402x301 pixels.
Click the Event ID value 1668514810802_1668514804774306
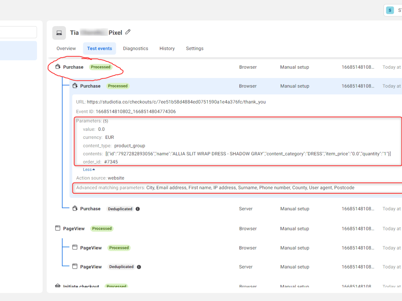pos(135,112)
